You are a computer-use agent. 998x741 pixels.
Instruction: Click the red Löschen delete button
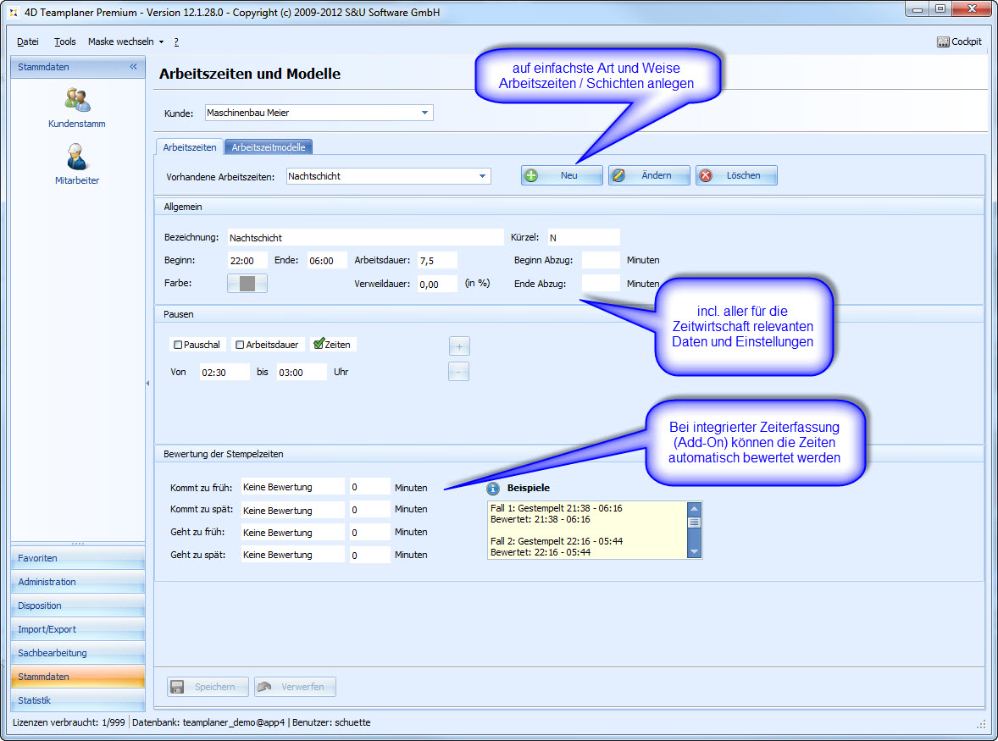(735, 175)
